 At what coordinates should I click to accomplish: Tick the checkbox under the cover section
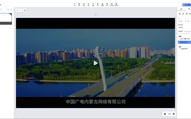coord(179,49)
